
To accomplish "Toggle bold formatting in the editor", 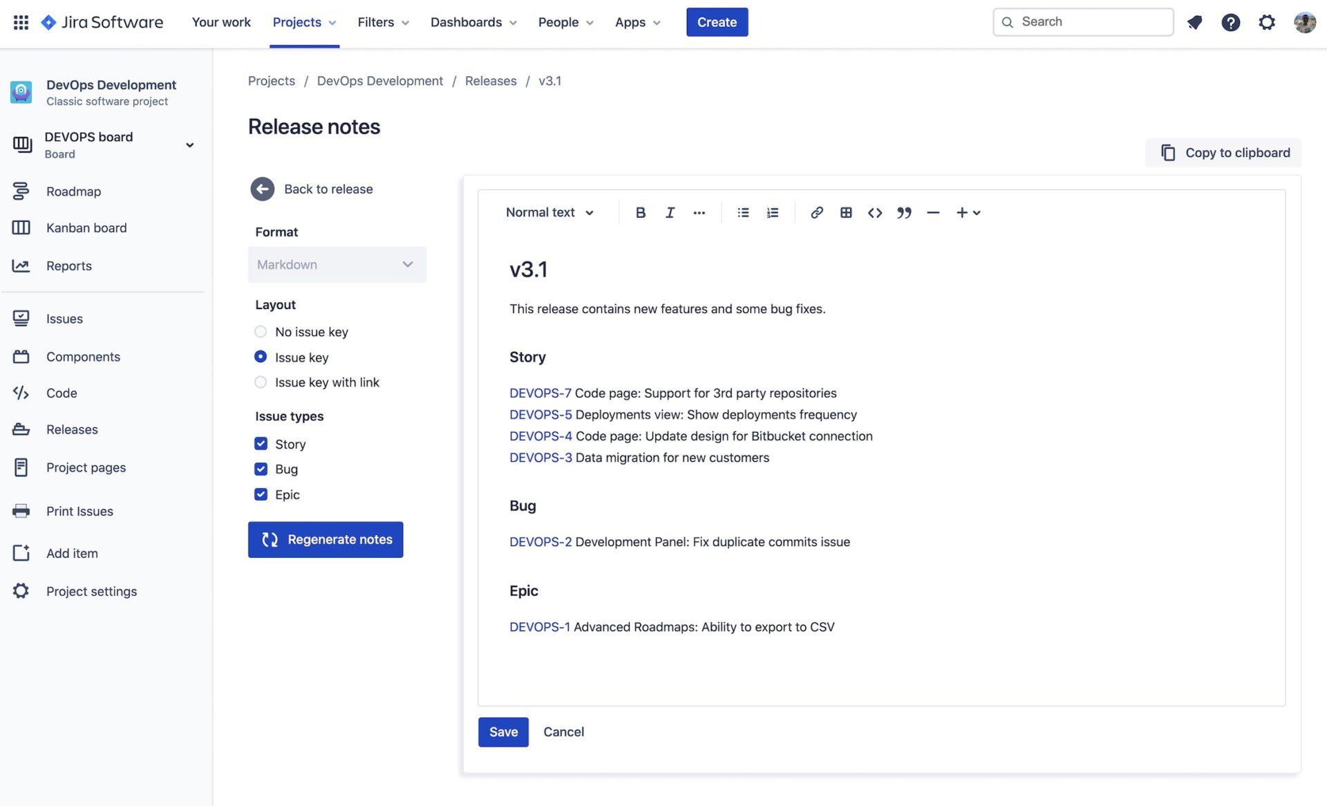I will click(x=640, y=212).
